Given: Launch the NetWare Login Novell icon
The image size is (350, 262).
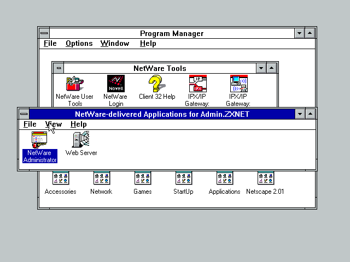Looking at the screenshot, I should (115, 84).
